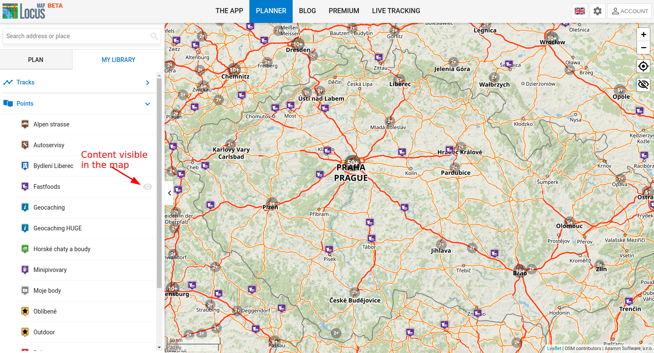Open the LIVE TRACKING menu item
Image resolution: width=654 pixels, height=353 pixels.
(396, 11)
